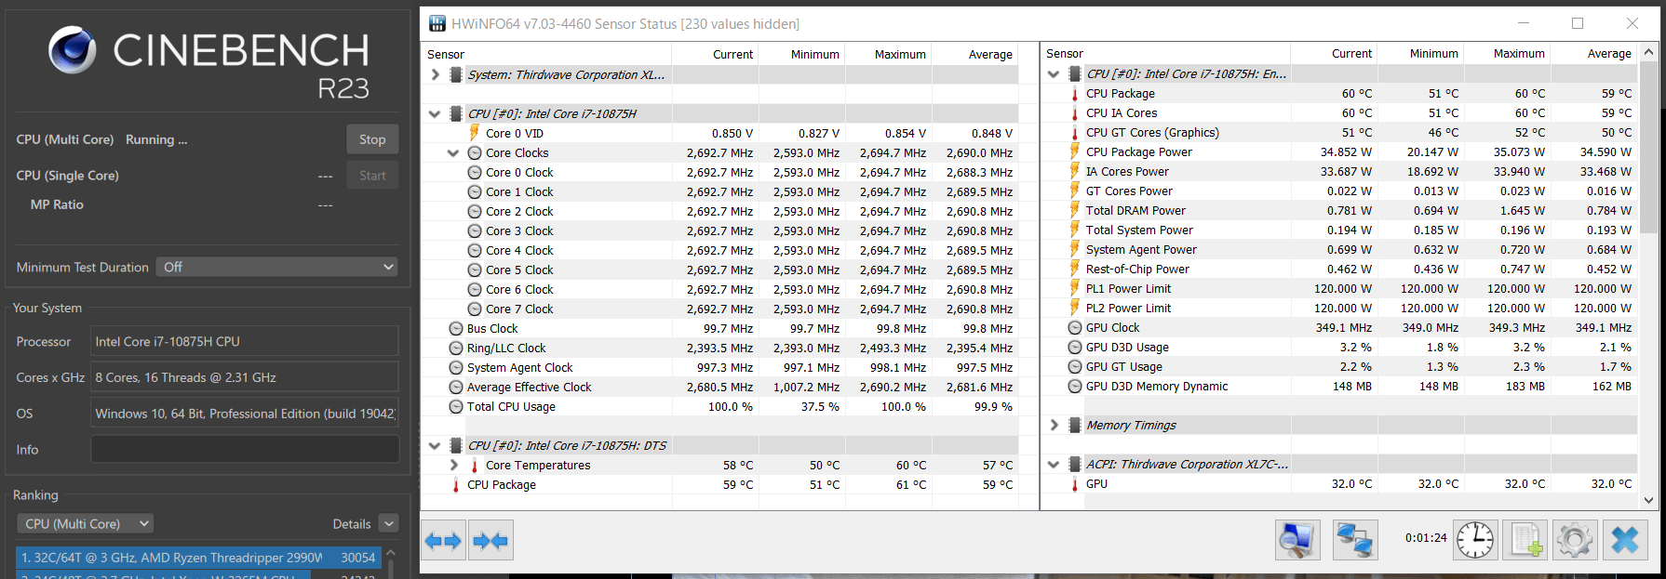Reset sensor statistics with the clock icon
This screenshot has width=1666, height=579.
(1475, 540)
